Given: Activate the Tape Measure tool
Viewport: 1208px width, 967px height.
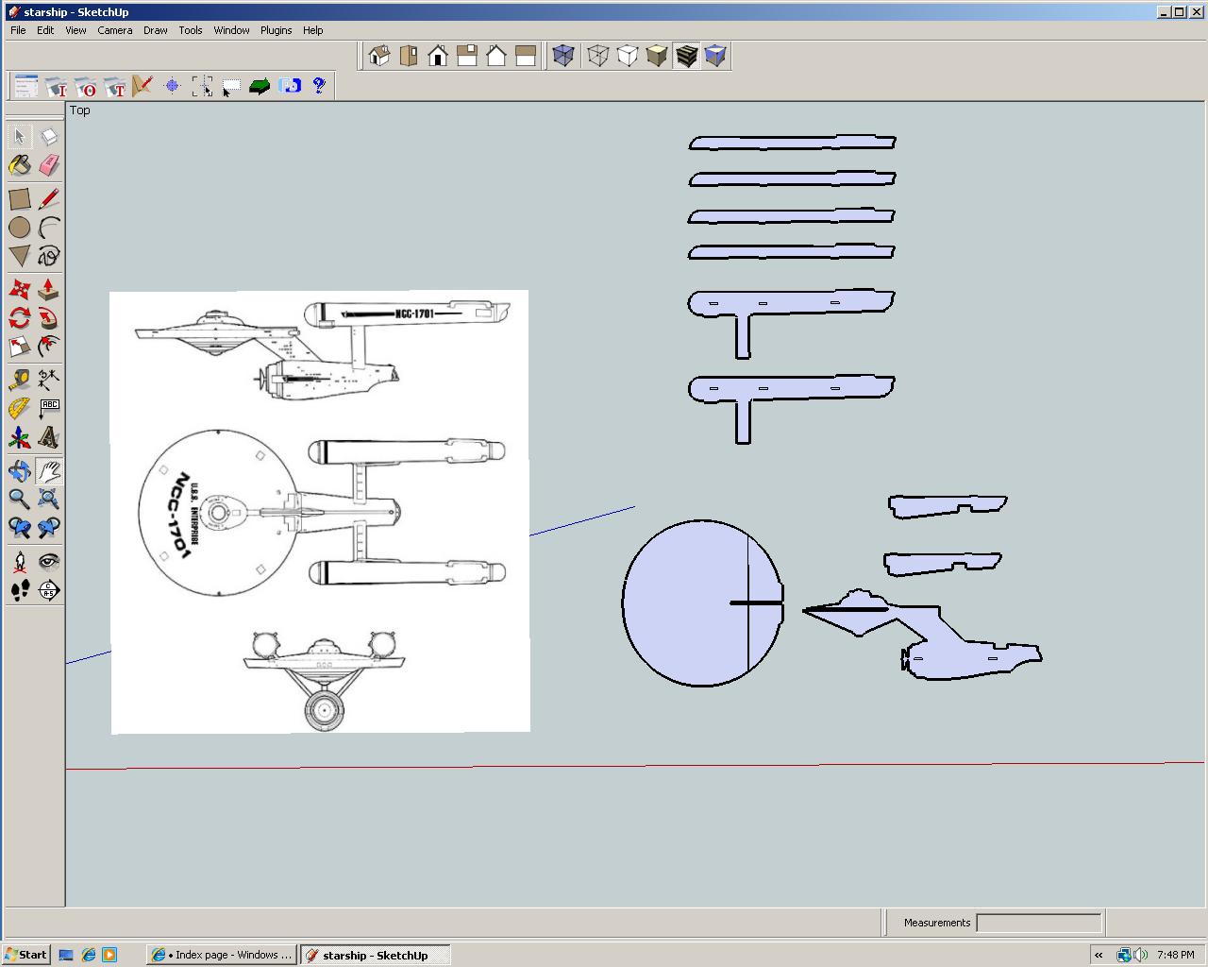Looking at the screenshot, I should point(19,380).
